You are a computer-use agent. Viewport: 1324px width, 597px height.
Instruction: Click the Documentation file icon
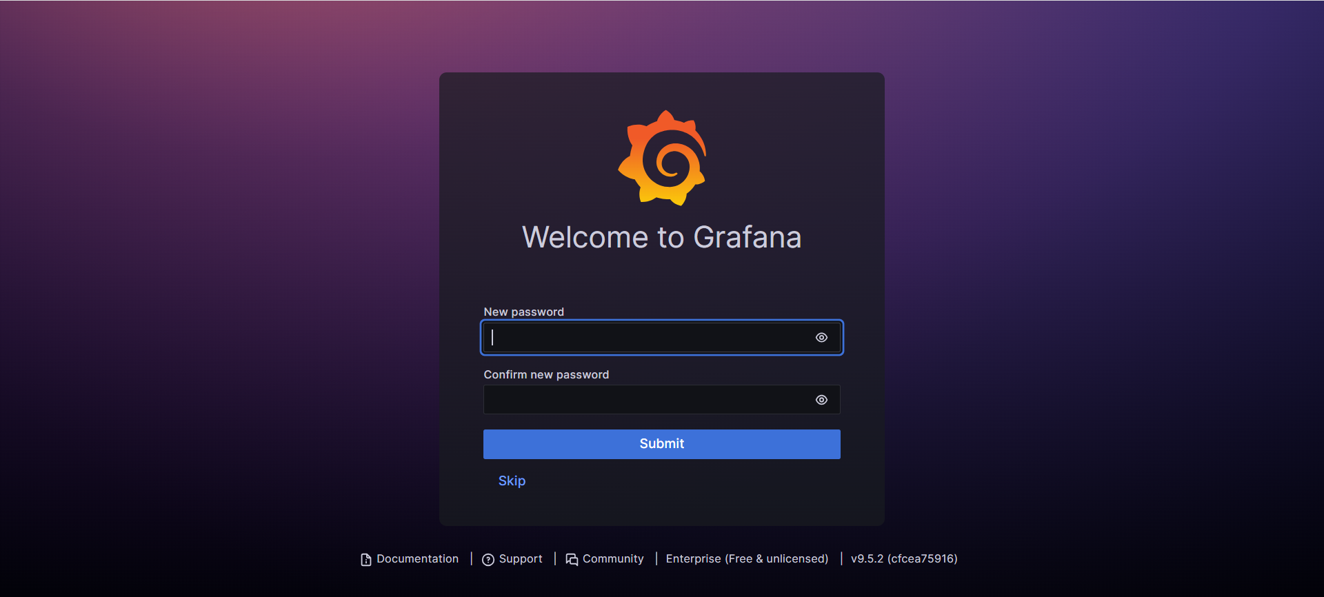tap(366, 560)
